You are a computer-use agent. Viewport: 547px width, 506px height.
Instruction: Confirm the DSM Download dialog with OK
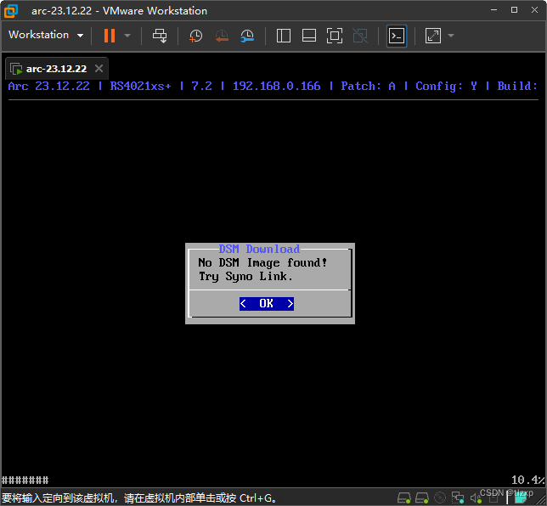pos(267,303)
